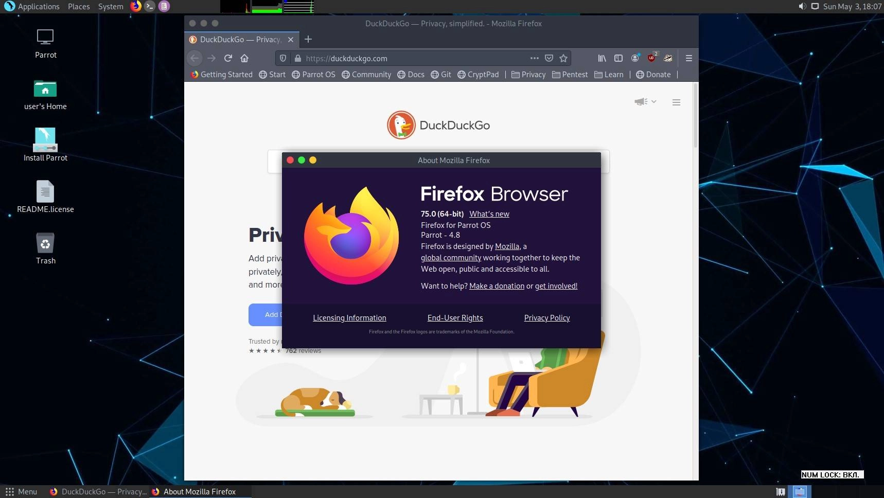Expand Pentest bookmarks folder

570,74
